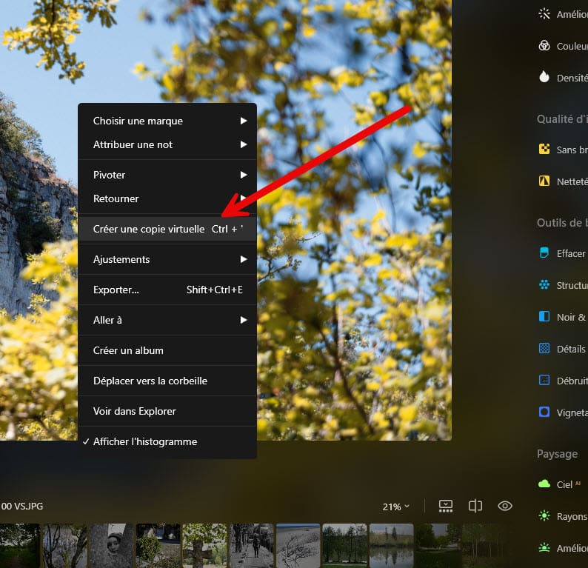The width and height of the screenshot is (588, 568).
Task: Open the Densité droplet tool icon
Action: pos(544,77)
